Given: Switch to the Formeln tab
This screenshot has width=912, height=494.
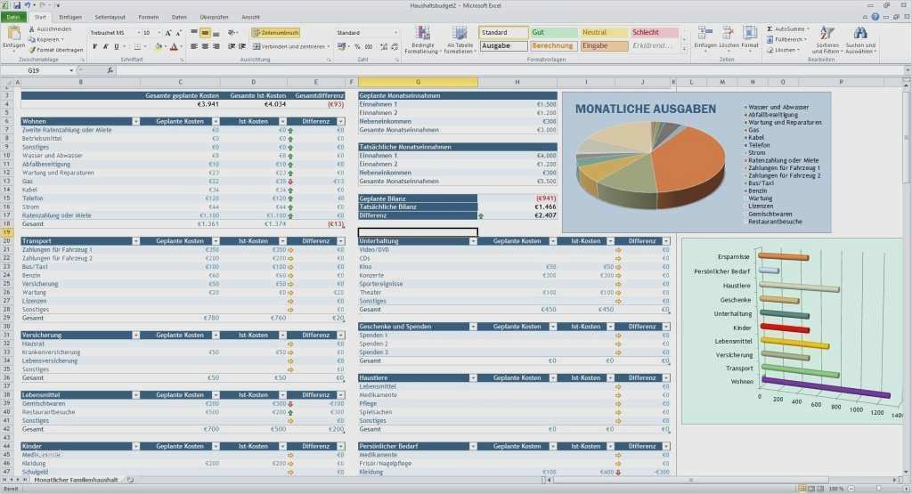Looking at the screenshot, I should (x=149, y=18).
